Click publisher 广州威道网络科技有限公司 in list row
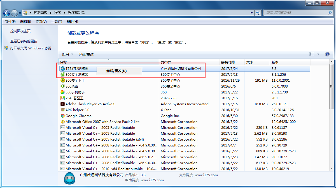 (181, 68)
